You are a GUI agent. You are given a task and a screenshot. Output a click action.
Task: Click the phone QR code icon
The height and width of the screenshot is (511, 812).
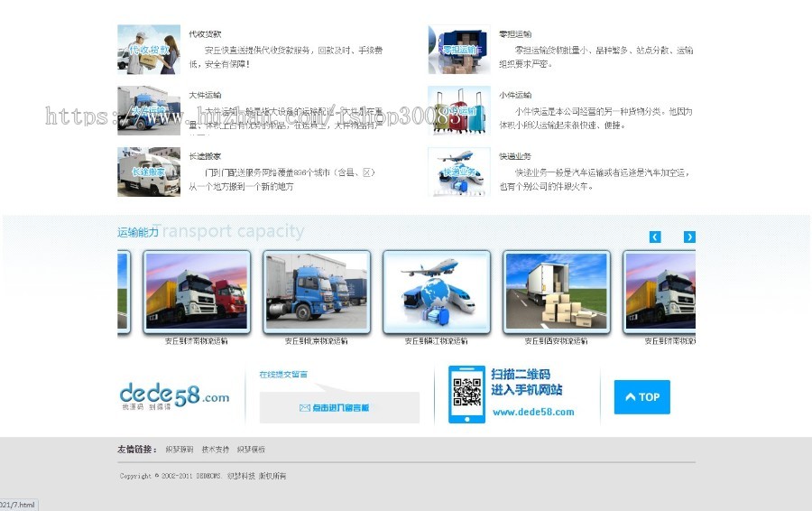[466, 395]
